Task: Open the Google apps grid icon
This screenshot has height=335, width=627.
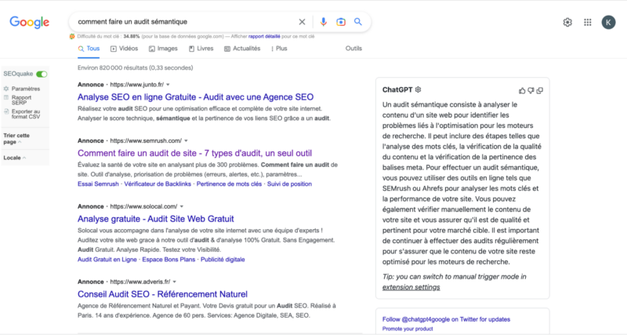Action: [x=587, y=23]
